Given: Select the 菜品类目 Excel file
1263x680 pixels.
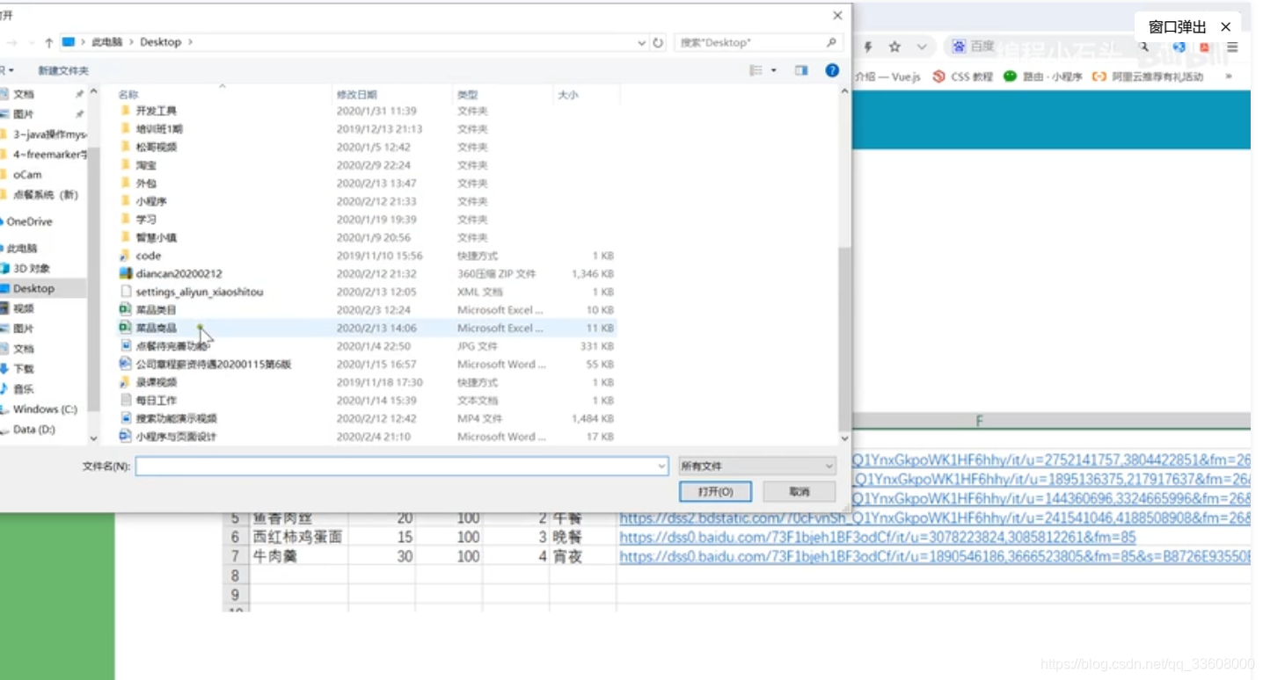Looking at the screenshot, I should tap(368, 310).
